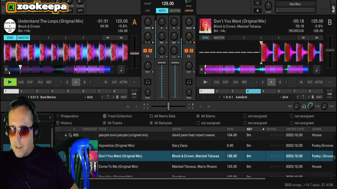The image size is (337, 189).
Task: Enable headphone cue for channel B
Action: click(189, 82)
